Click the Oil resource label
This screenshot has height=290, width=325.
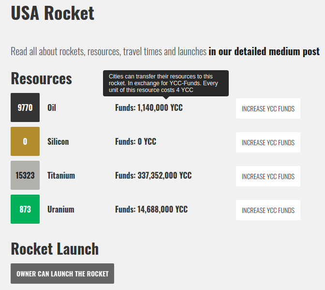pos(52,107)
